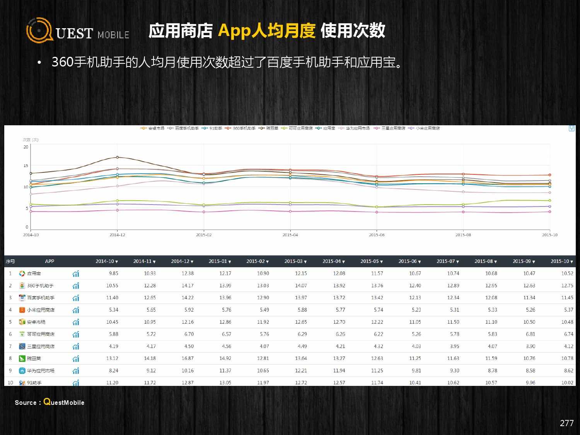Toggle the 应用宝 series in the chart legend

325,128
